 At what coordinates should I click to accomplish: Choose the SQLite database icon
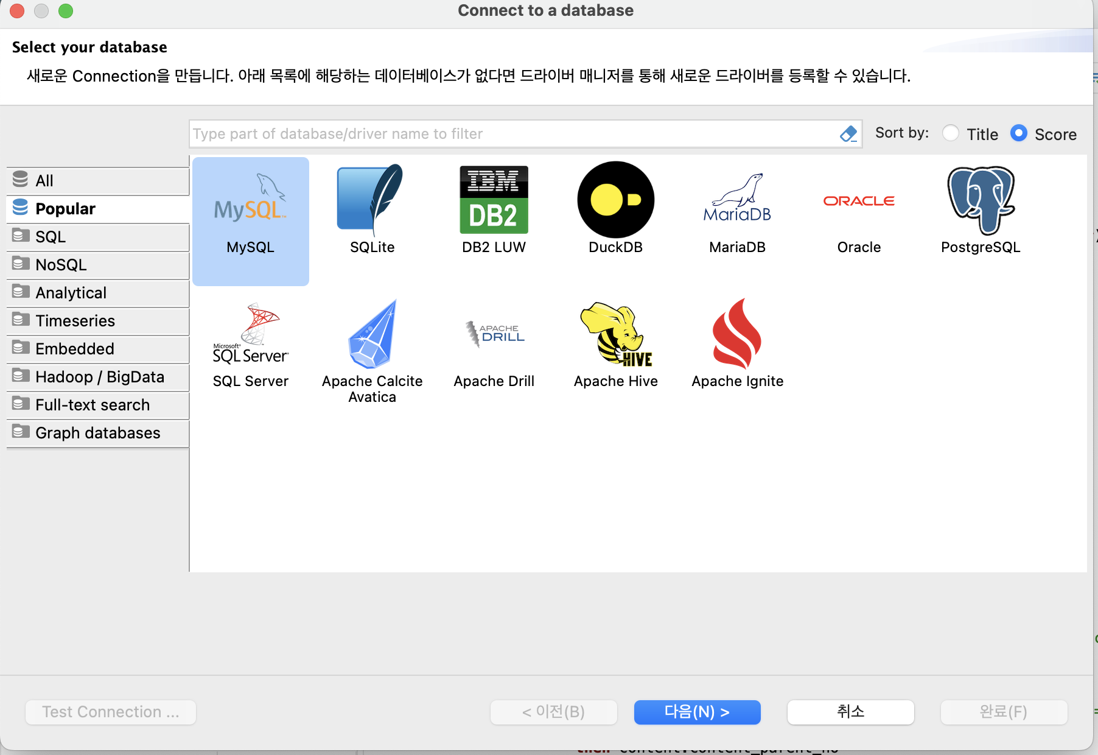pyautogui.click(x=372, y=209)
